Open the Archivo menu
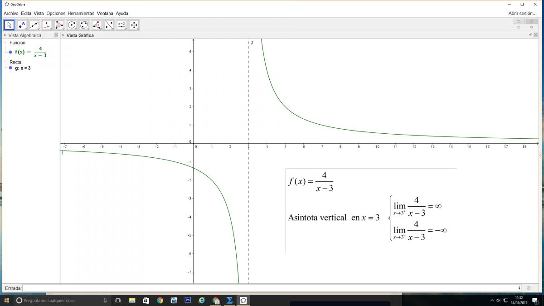The width and height of the screenshot is (544, 306). [x=11, y=14]
